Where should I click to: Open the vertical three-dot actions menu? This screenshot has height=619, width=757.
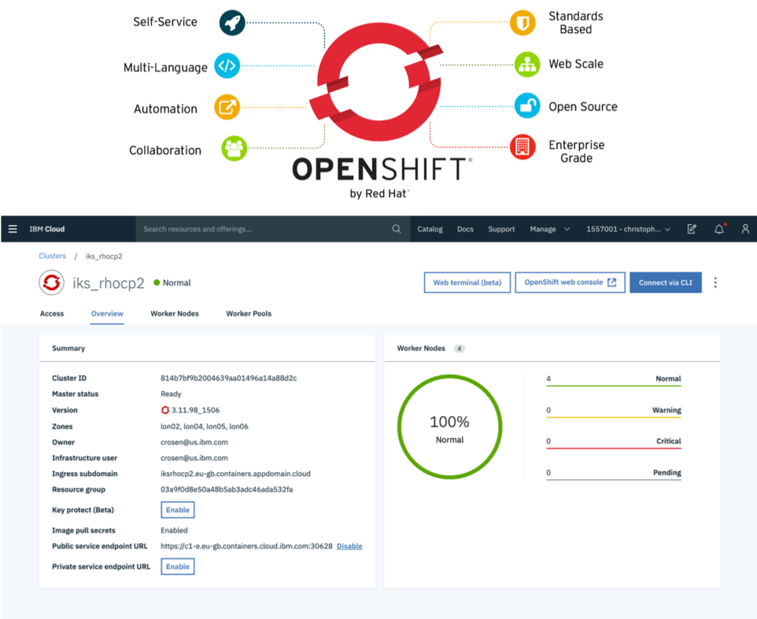[715, 282]
